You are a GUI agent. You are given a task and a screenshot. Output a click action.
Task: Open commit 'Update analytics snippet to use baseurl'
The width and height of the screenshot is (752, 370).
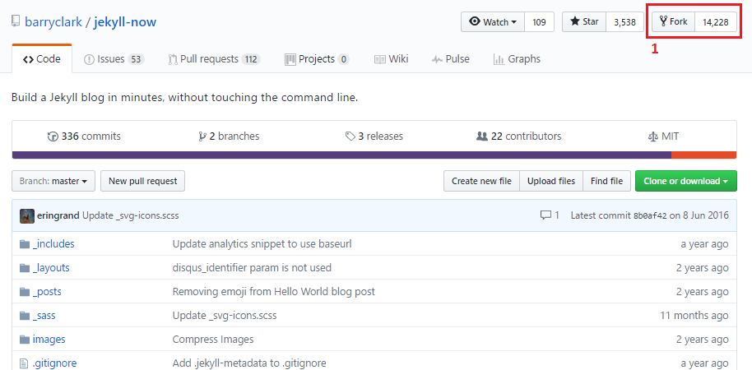[262, 244]
